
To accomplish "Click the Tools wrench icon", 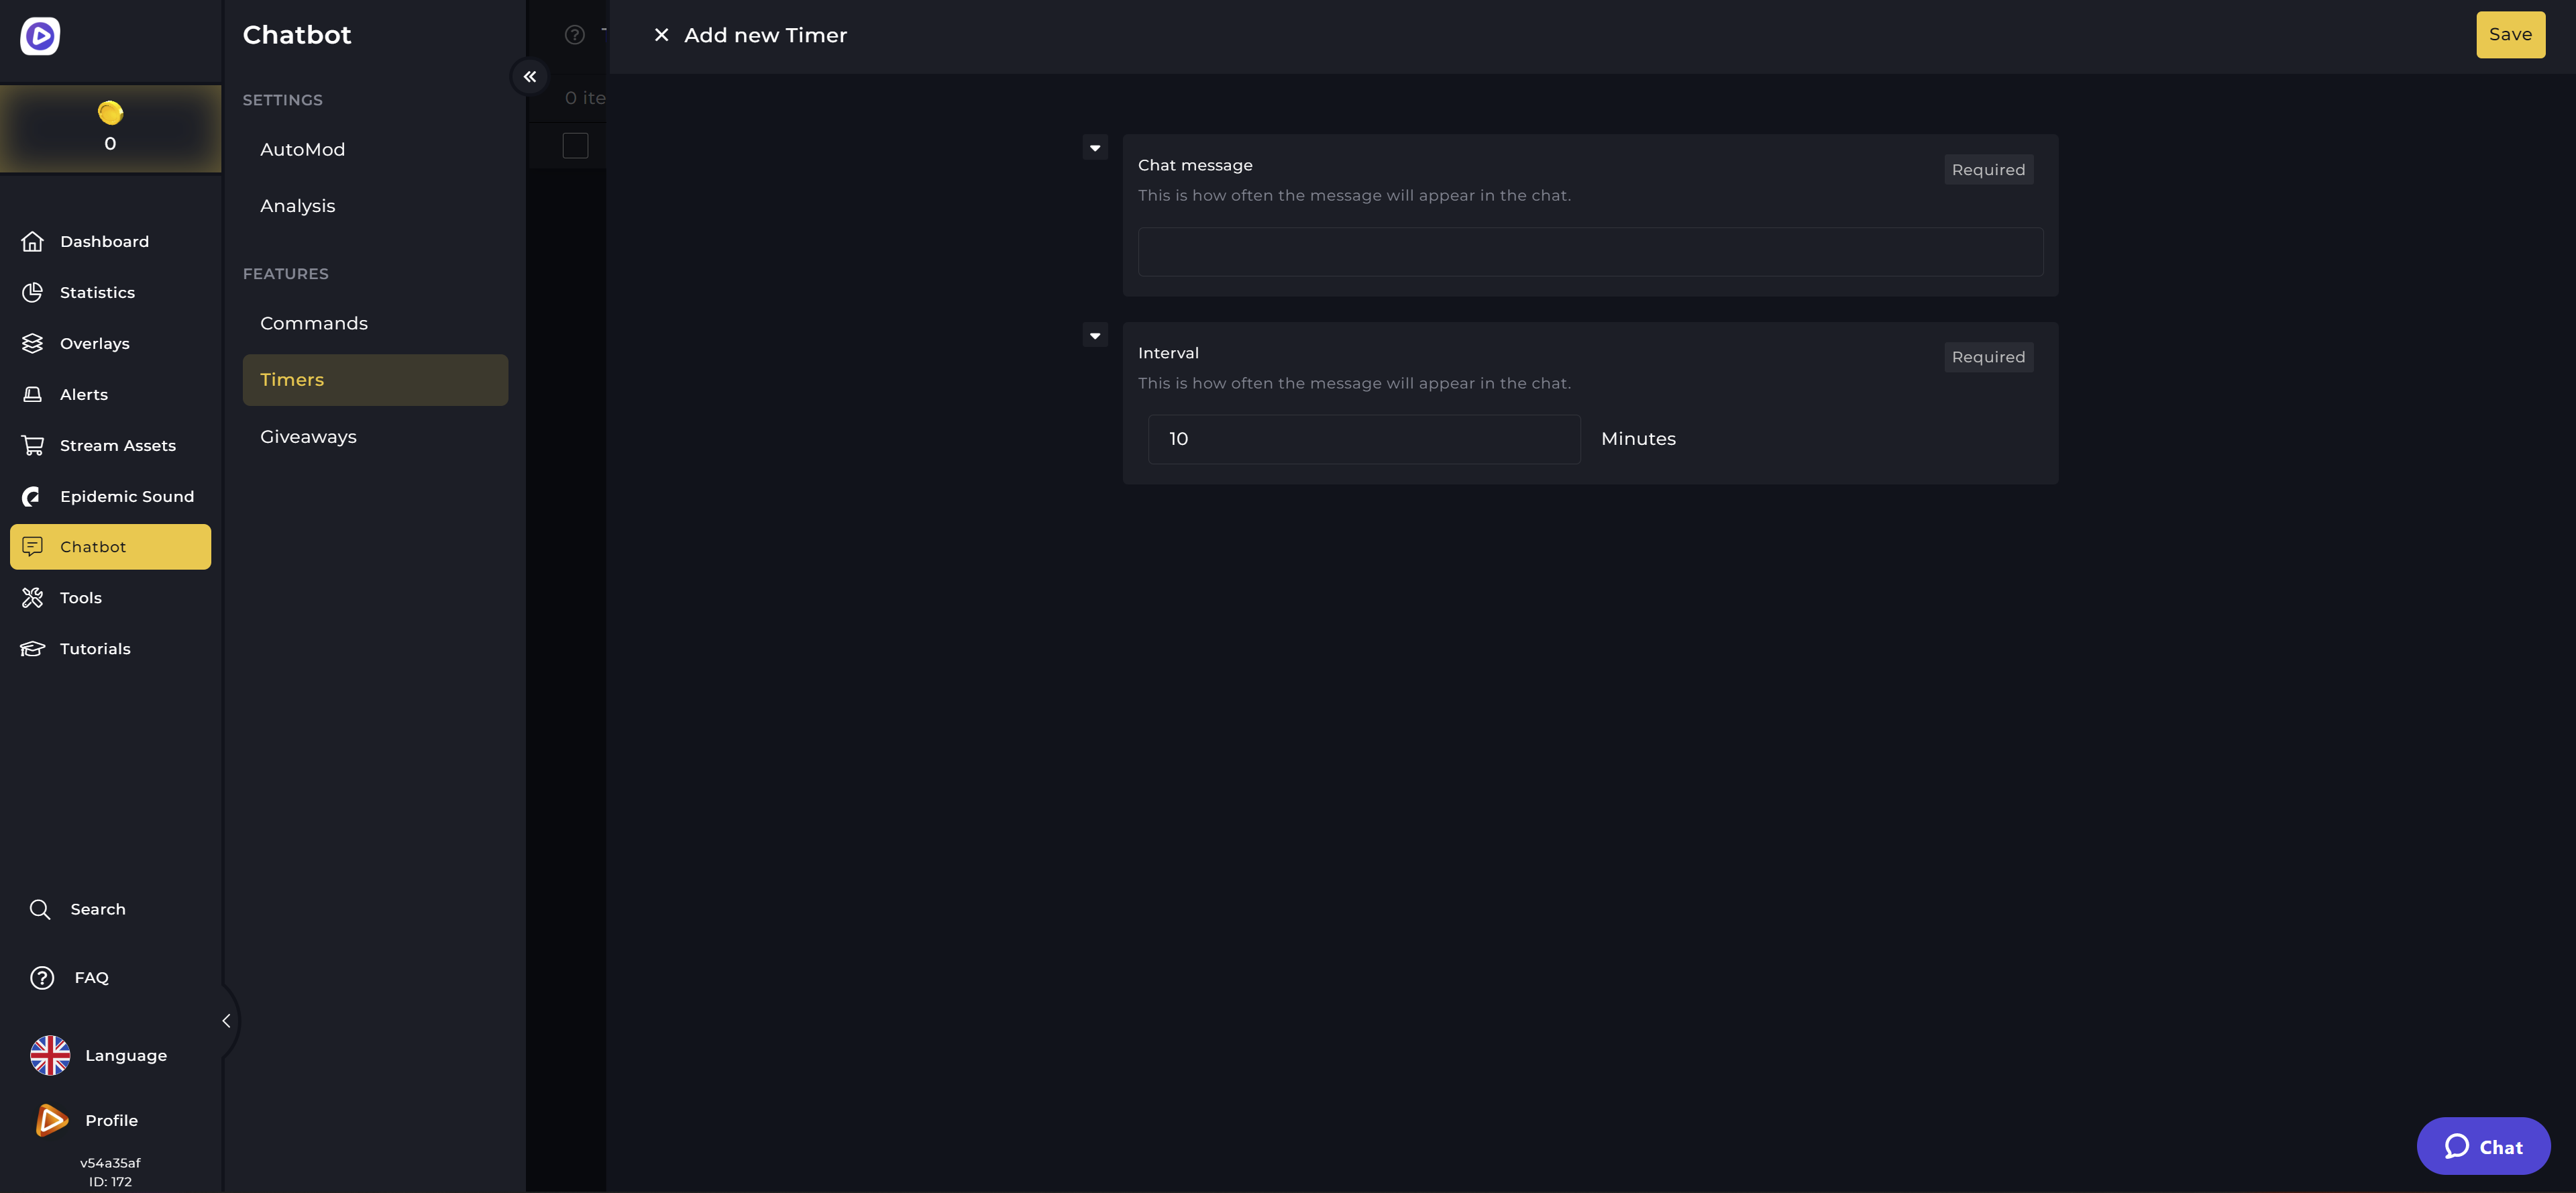I will coord(32,597).
